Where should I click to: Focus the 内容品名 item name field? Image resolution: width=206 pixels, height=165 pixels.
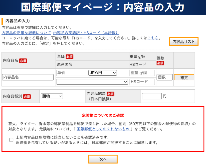pos(28,77)
